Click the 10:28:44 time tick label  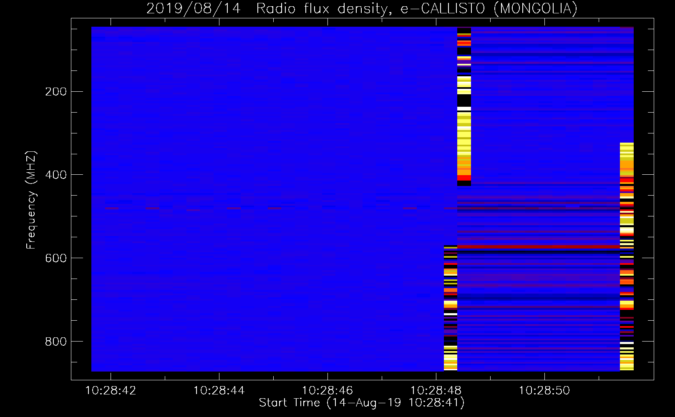[219, 391]
